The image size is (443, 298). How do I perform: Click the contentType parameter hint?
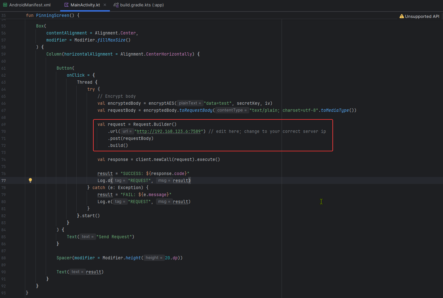(232, 110)
